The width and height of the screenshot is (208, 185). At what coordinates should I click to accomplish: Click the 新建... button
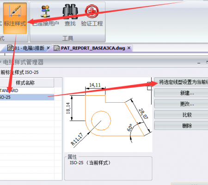(x=181, y=93)
